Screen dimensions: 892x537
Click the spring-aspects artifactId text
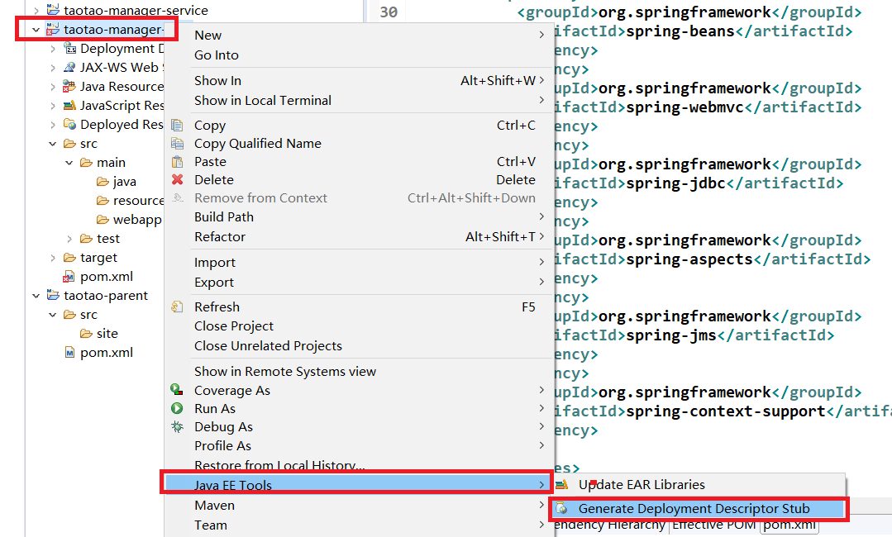[689, 259]
